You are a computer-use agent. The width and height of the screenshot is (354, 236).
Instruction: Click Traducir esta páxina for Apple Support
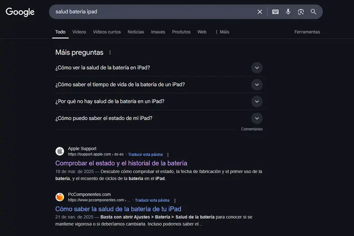[145, 154]
